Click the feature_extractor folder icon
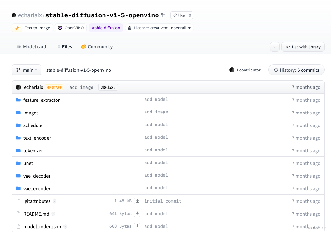This screenshot has width=331, height=232. click(18, 100)
